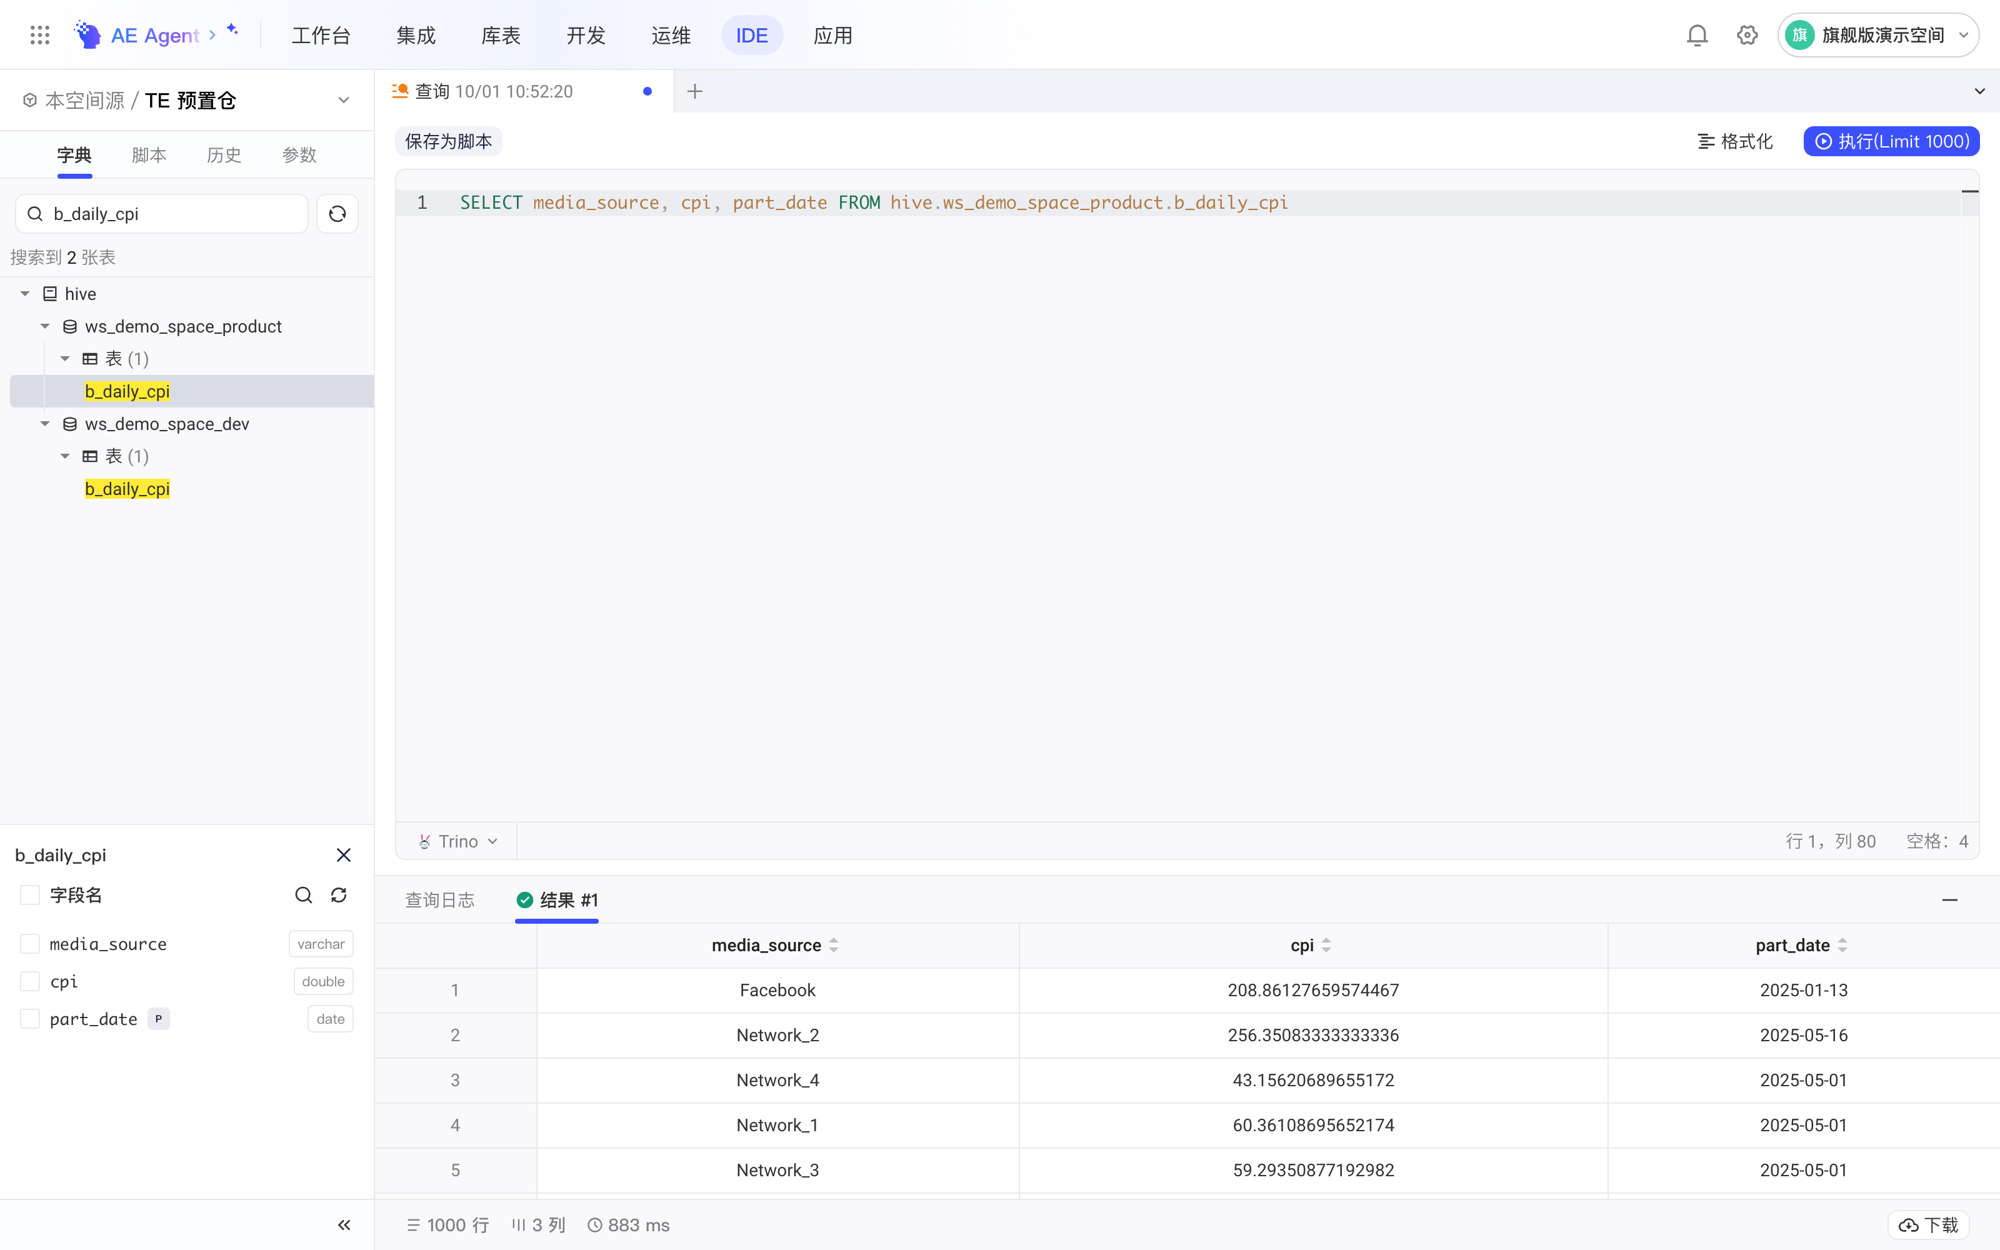Run query with 执行(Limit 1000)

click(1891, 141)
